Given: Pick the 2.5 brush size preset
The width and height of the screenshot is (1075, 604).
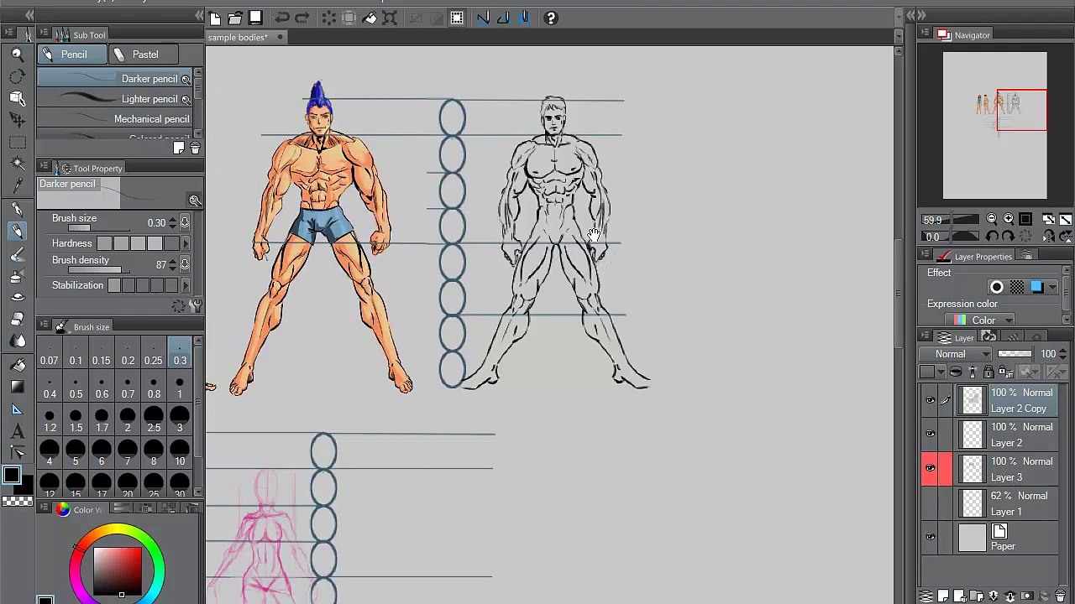Looking at the screenshot, I should point(154,421).
